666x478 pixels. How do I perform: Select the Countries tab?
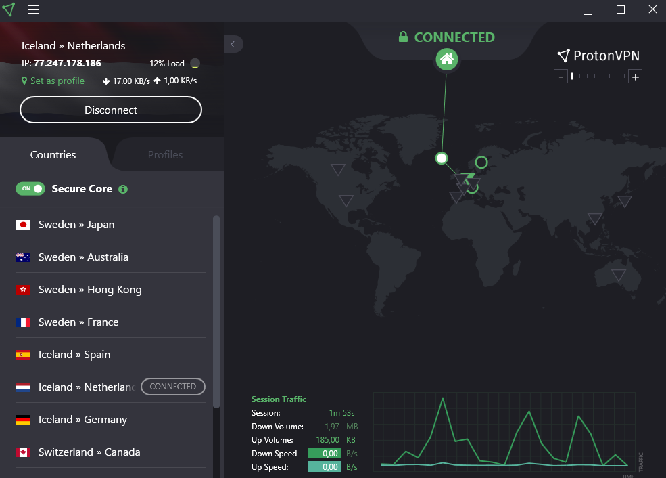point(53,155)
